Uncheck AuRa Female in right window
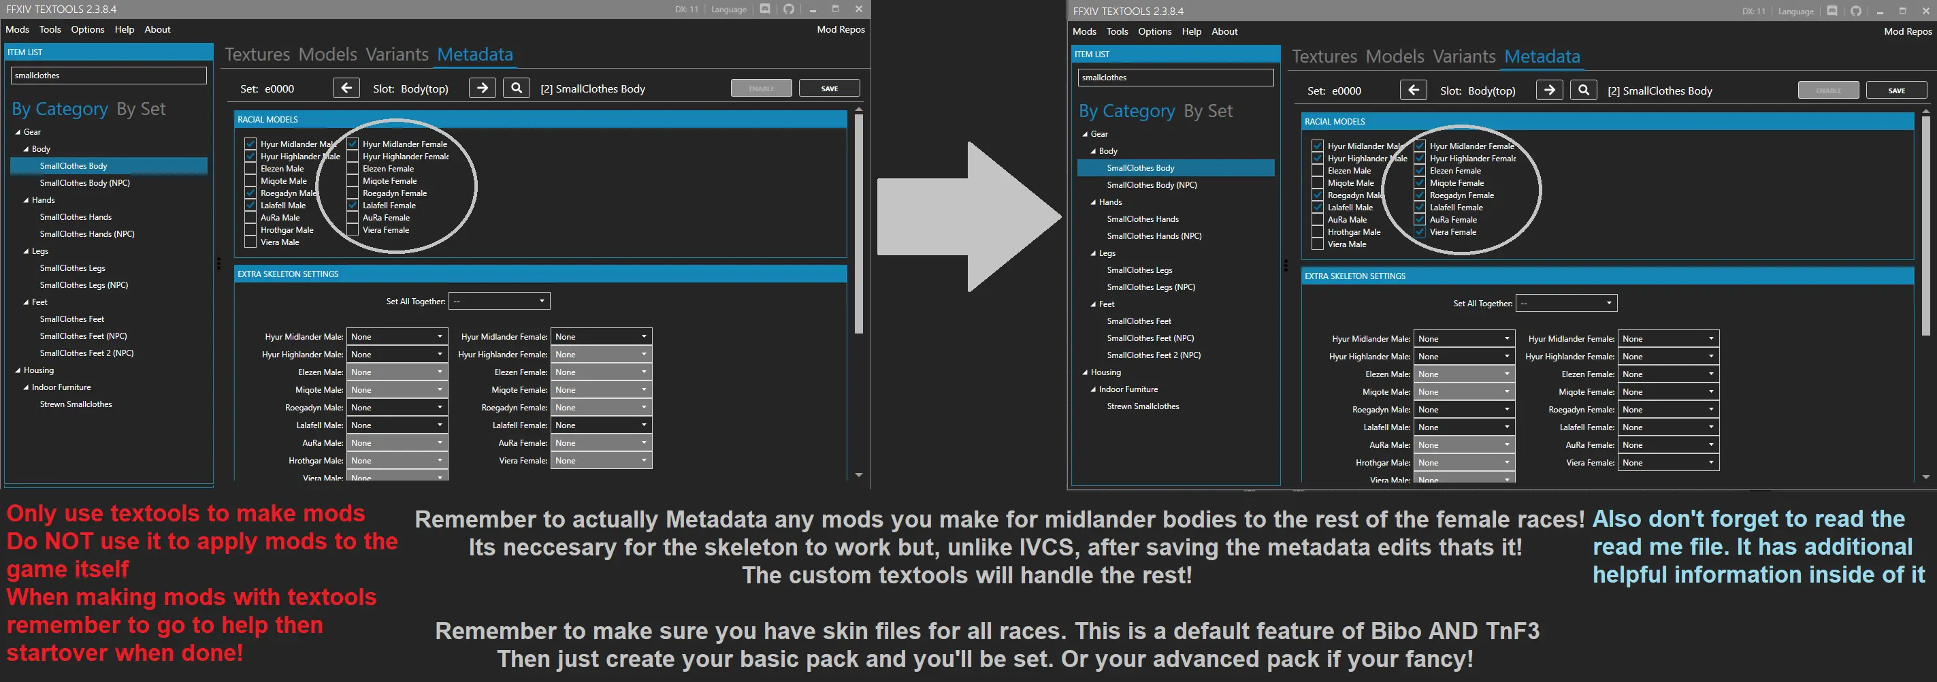Image resolution: width=1937 pixels, height=682 pixels. tap(1420, 220)
